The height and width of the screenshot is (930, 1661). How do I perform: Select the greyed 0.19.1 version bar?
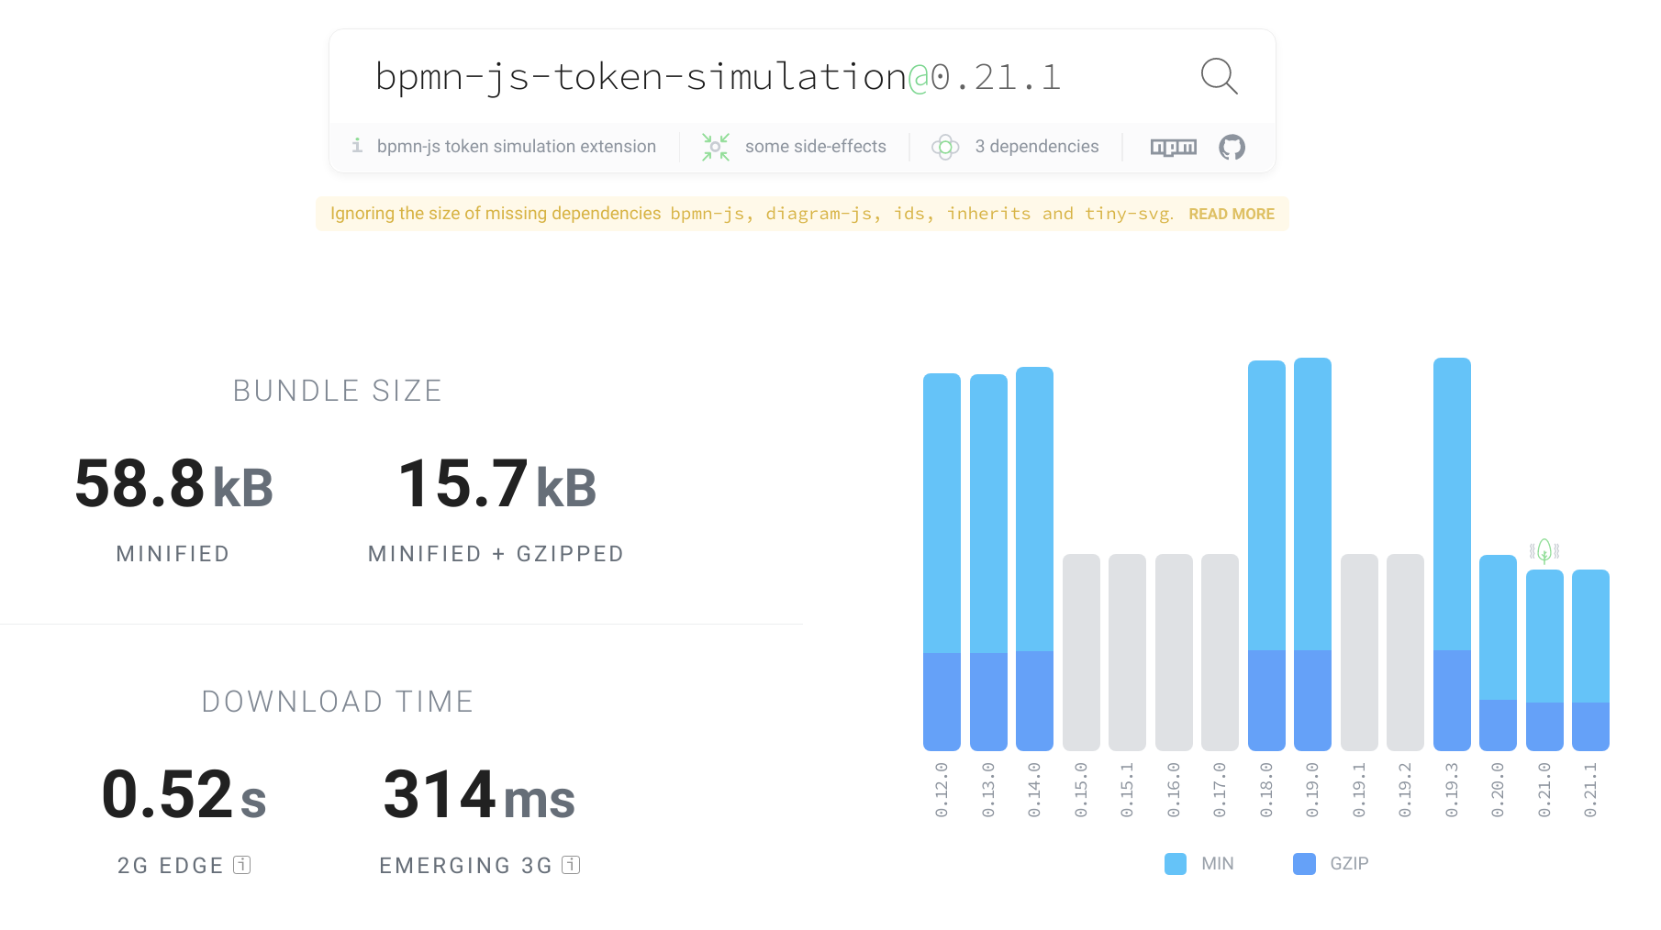tap(1359, 652)
